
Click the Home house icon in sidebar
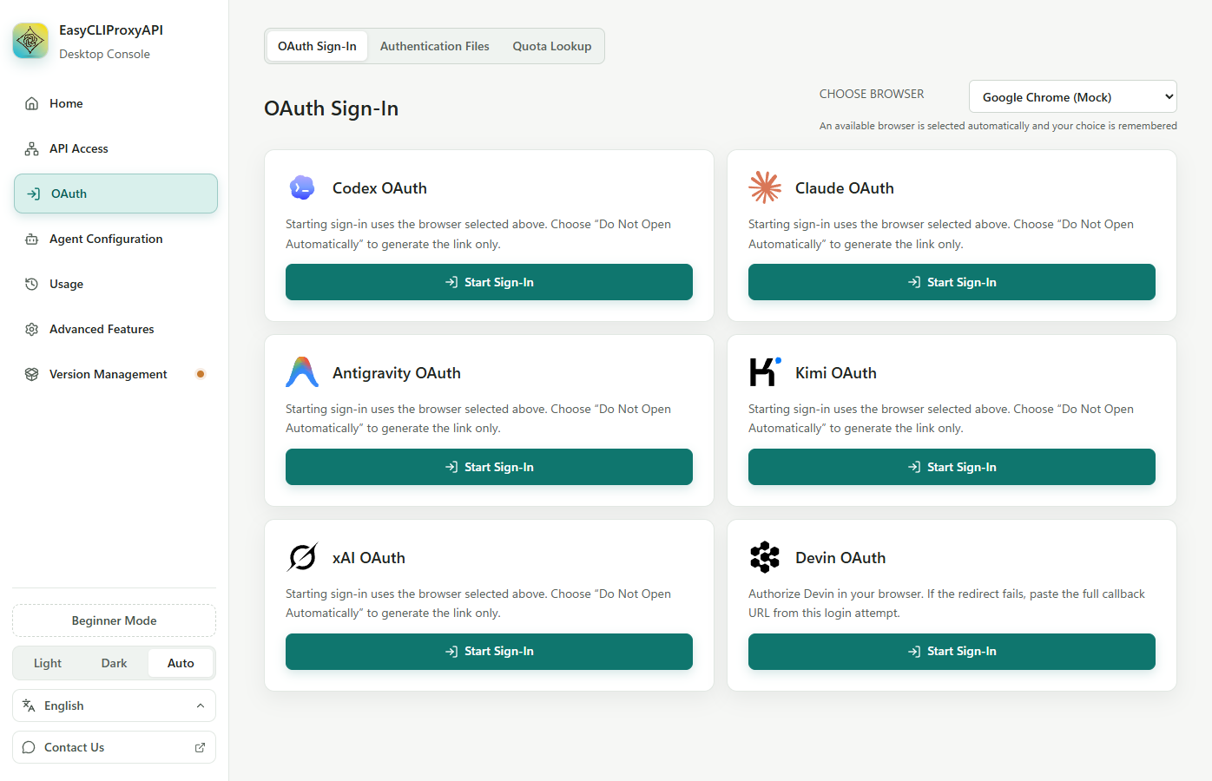pos(32,103)
